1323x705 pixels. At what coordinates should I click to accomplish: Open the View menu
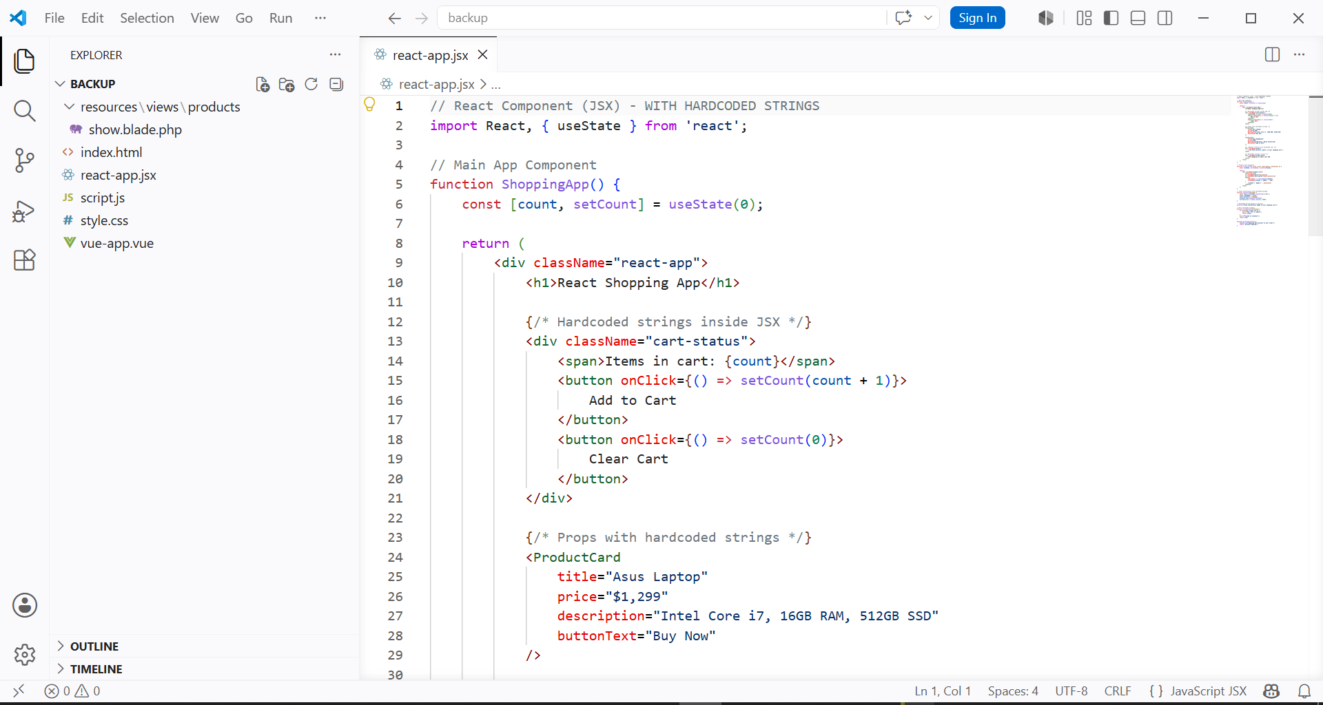[x=205, y=18]
